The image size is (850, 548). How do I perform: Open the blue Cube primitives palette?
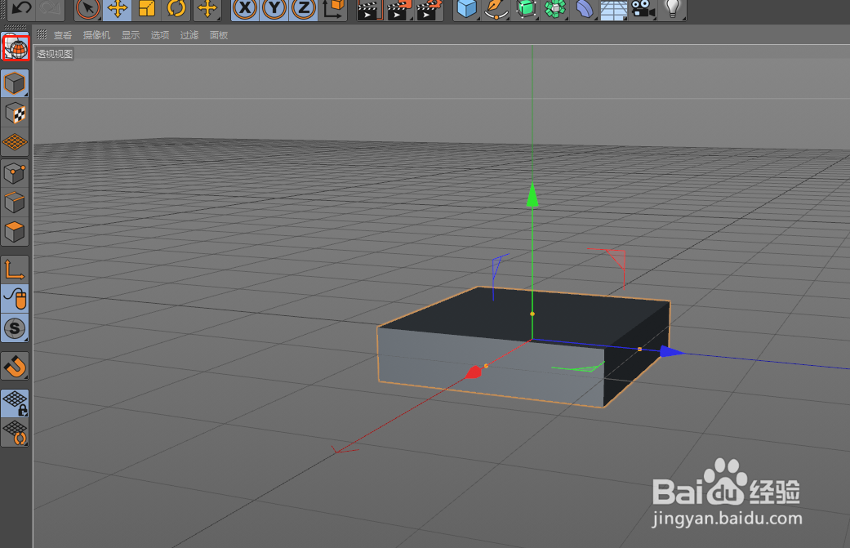[x=467, y=9]
